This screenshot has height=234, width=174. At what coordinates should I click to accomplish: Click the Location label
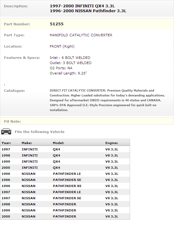point(13,47)
